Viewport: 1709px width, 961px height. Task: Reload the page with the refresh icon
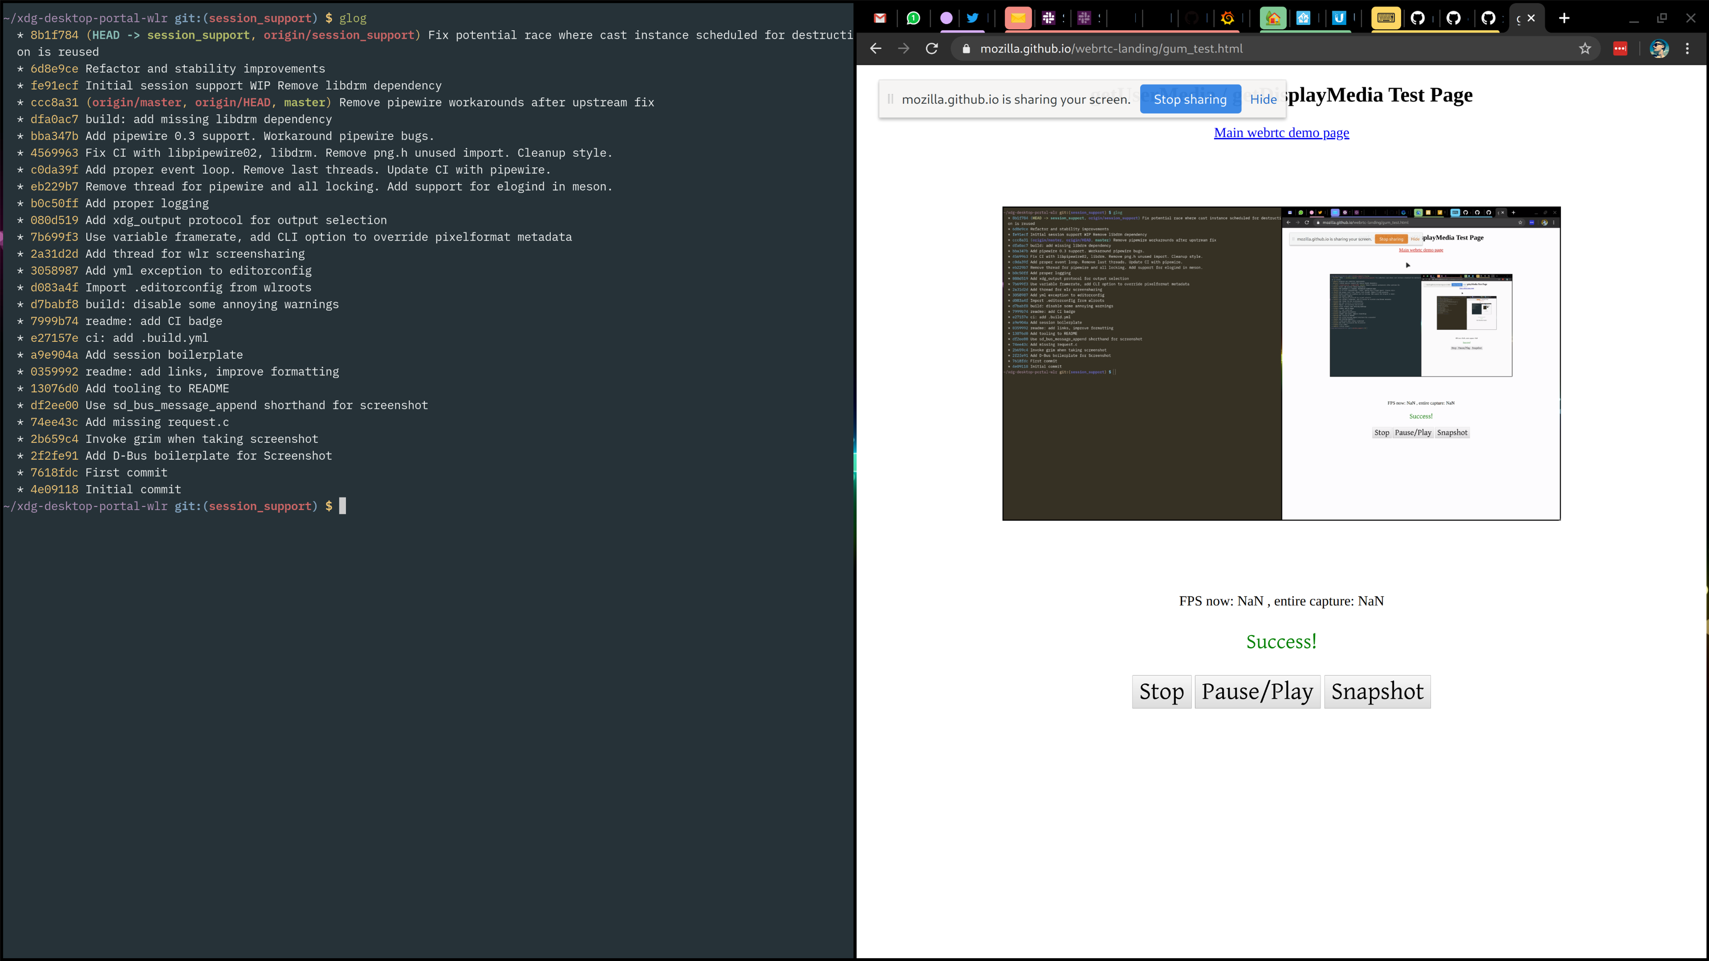(x=931, y=48)
